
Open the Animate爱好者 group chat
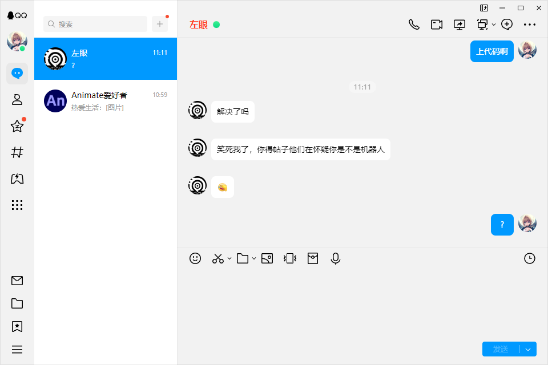(106, 101)
